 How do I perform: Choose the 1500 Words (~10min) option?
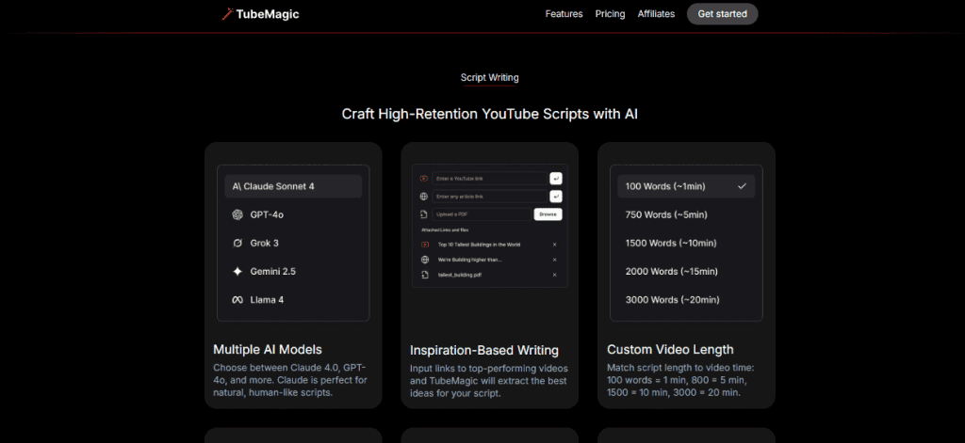click(671, 244)
